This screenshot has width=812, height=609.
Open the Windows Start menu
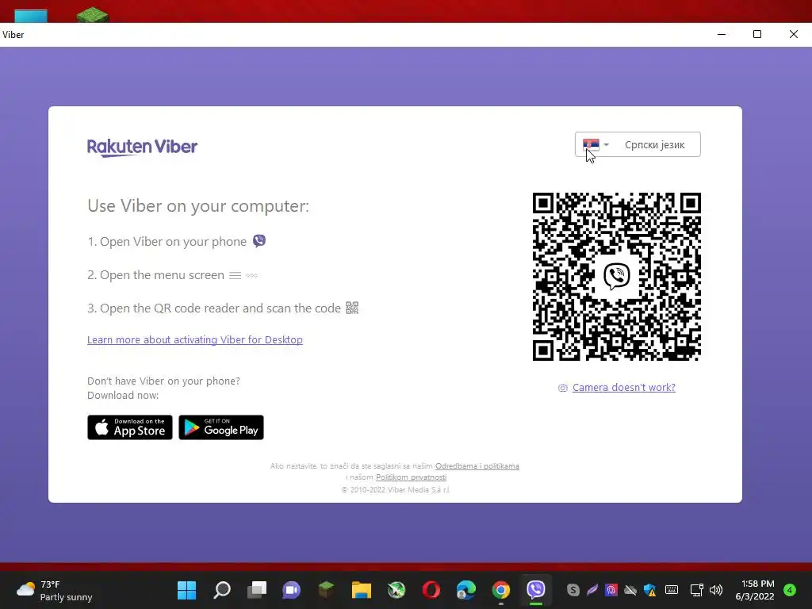pyautogui.click(x=186, y=590)
